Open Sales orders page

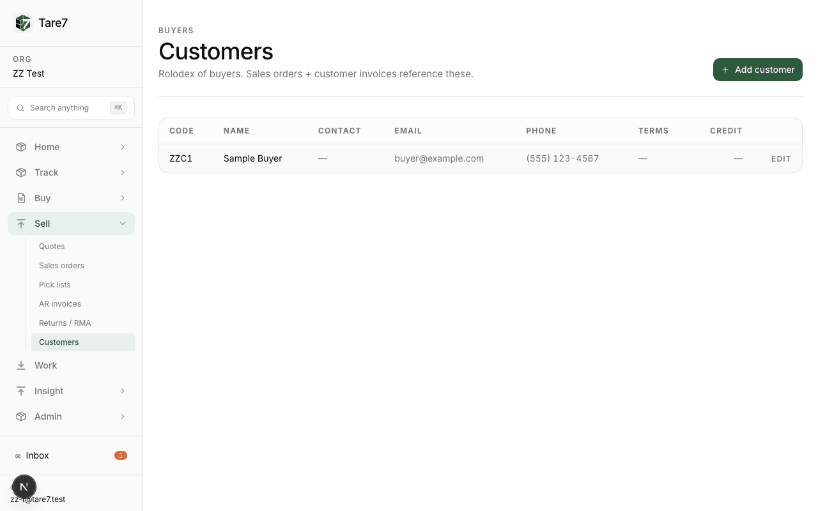[83, 266]
